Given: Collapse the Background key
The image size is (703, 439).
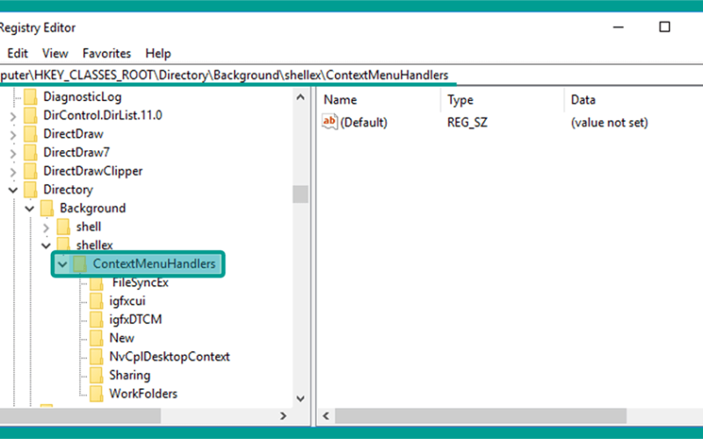Looking at the screenshot, I should pos(30,209).
